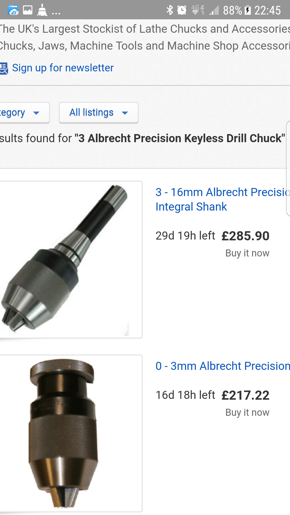Tap the image notification icon in status bar

(28, 10)
